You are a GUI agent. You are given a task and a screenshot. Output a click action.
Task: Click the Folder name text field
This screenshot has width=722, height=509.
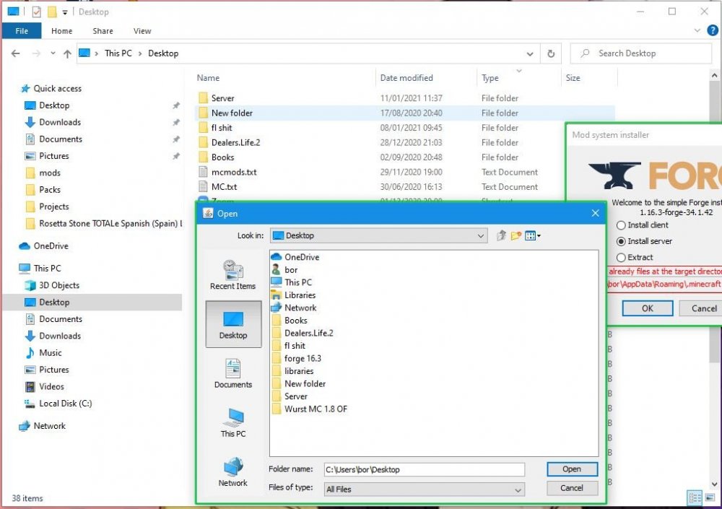tap(423, 469)
